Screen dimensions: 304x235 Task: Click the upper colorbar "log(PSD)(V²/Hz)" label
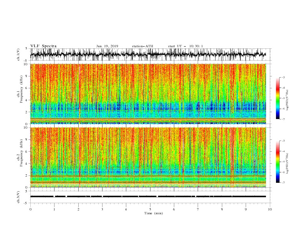[x=287, y=100]
